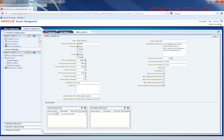Open Actions menu in Access Manager toolbar

(x=7, y=52)
